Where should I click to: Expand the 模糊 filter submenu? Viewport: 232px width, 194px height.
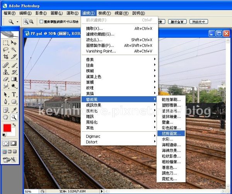(x=119, y=71)
